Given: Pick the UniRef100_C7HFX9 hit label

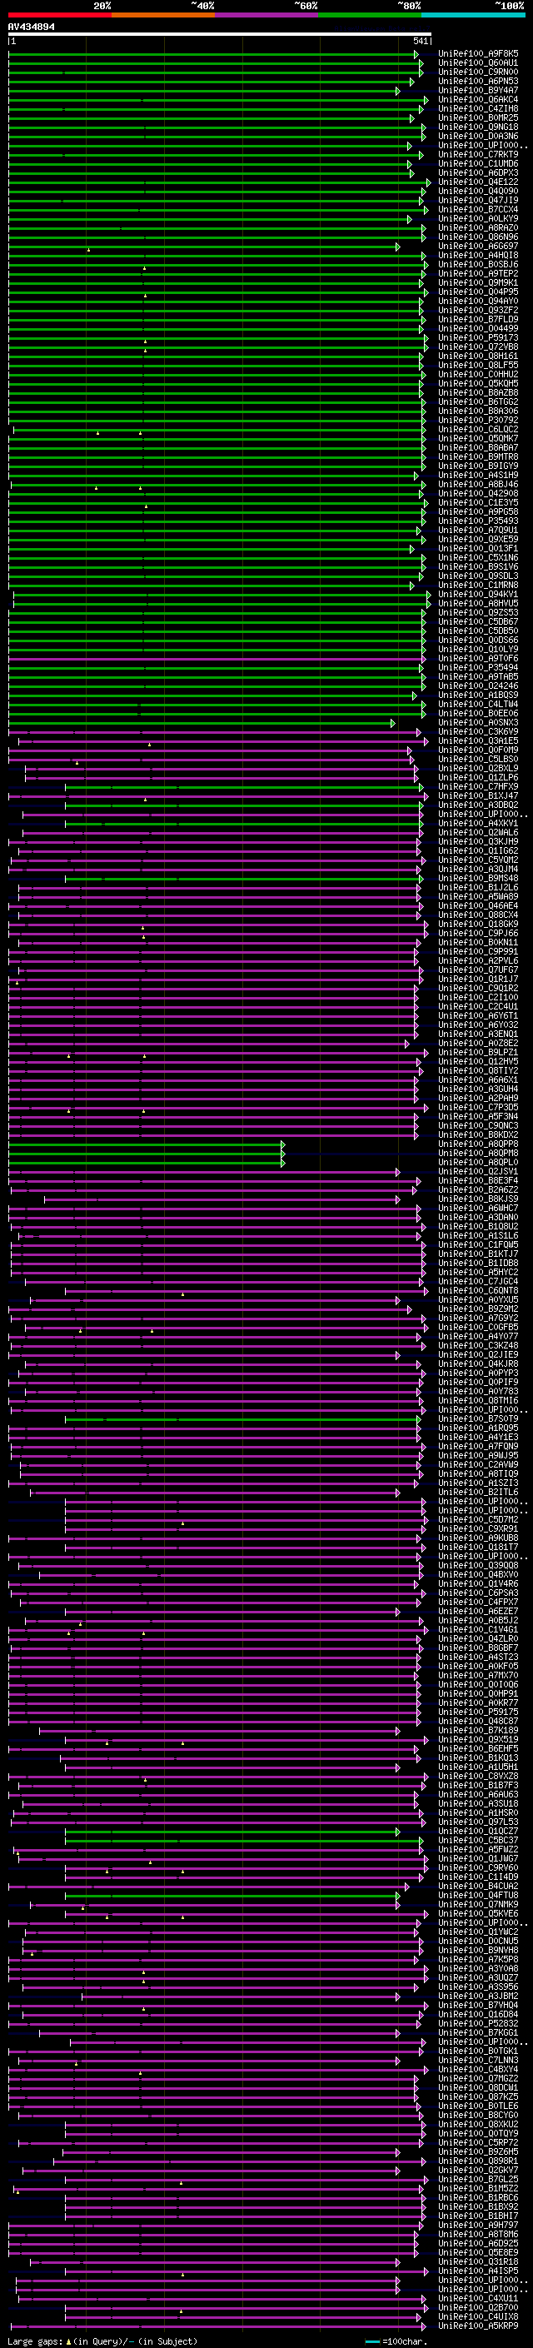Looking at the screenshot, I should 478,786.
